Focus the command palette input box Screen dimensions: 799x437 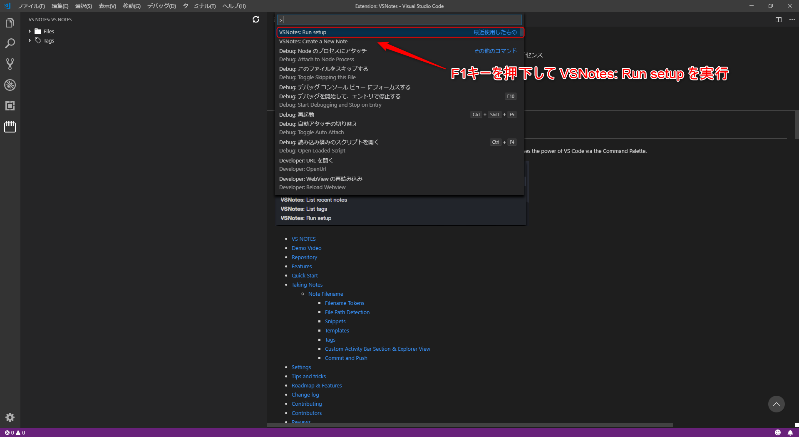(399, 20)
